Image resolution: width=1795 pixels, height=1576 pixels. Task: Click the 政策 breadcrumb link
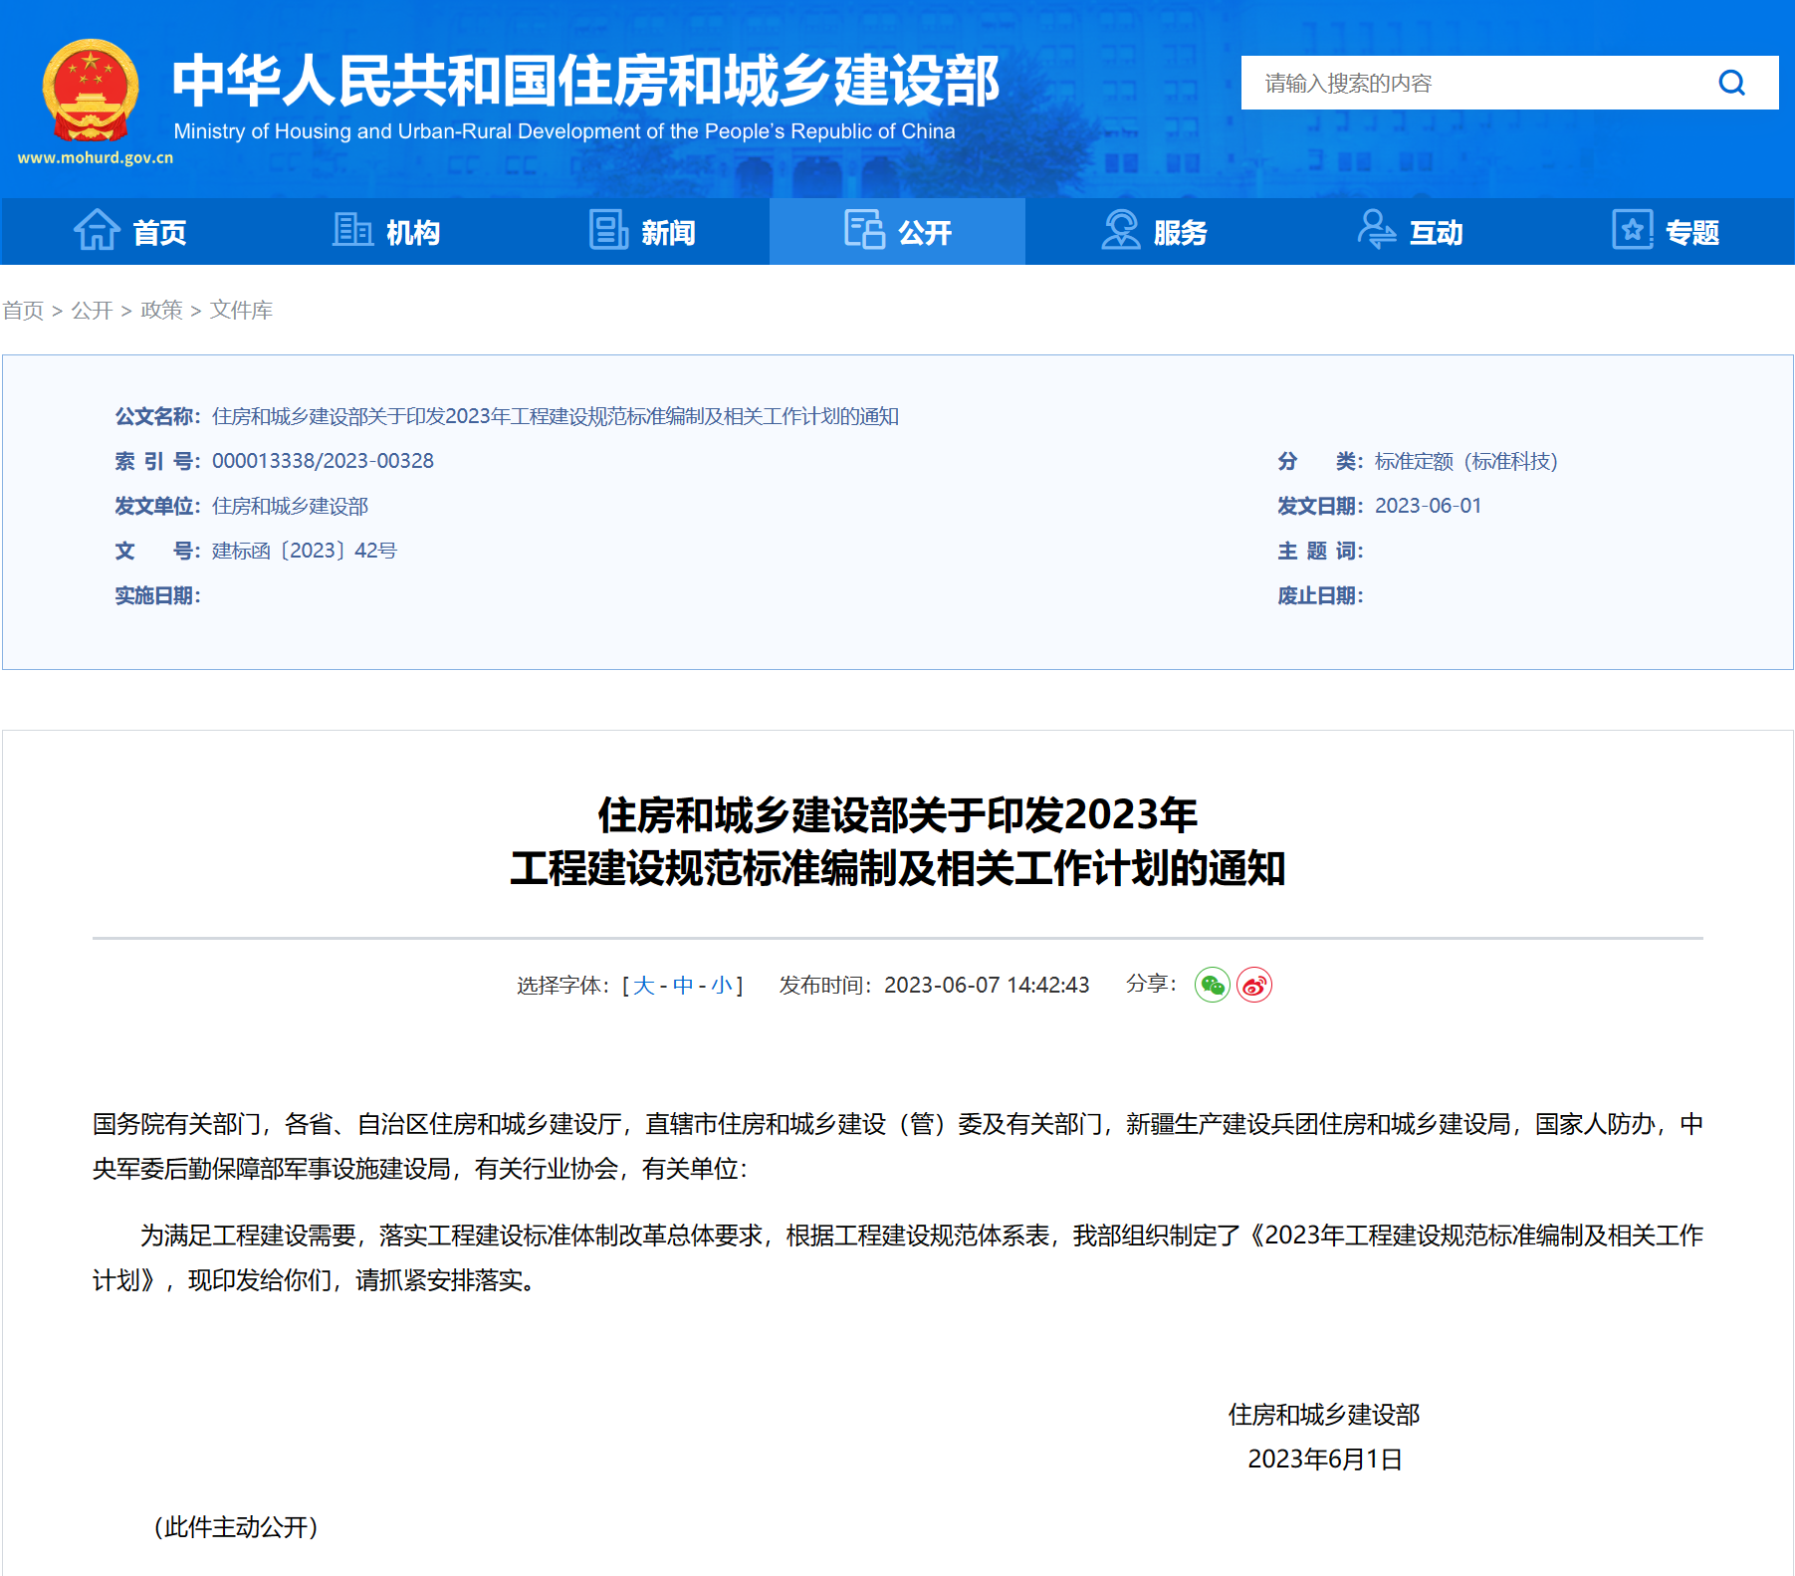click(161, 310)
